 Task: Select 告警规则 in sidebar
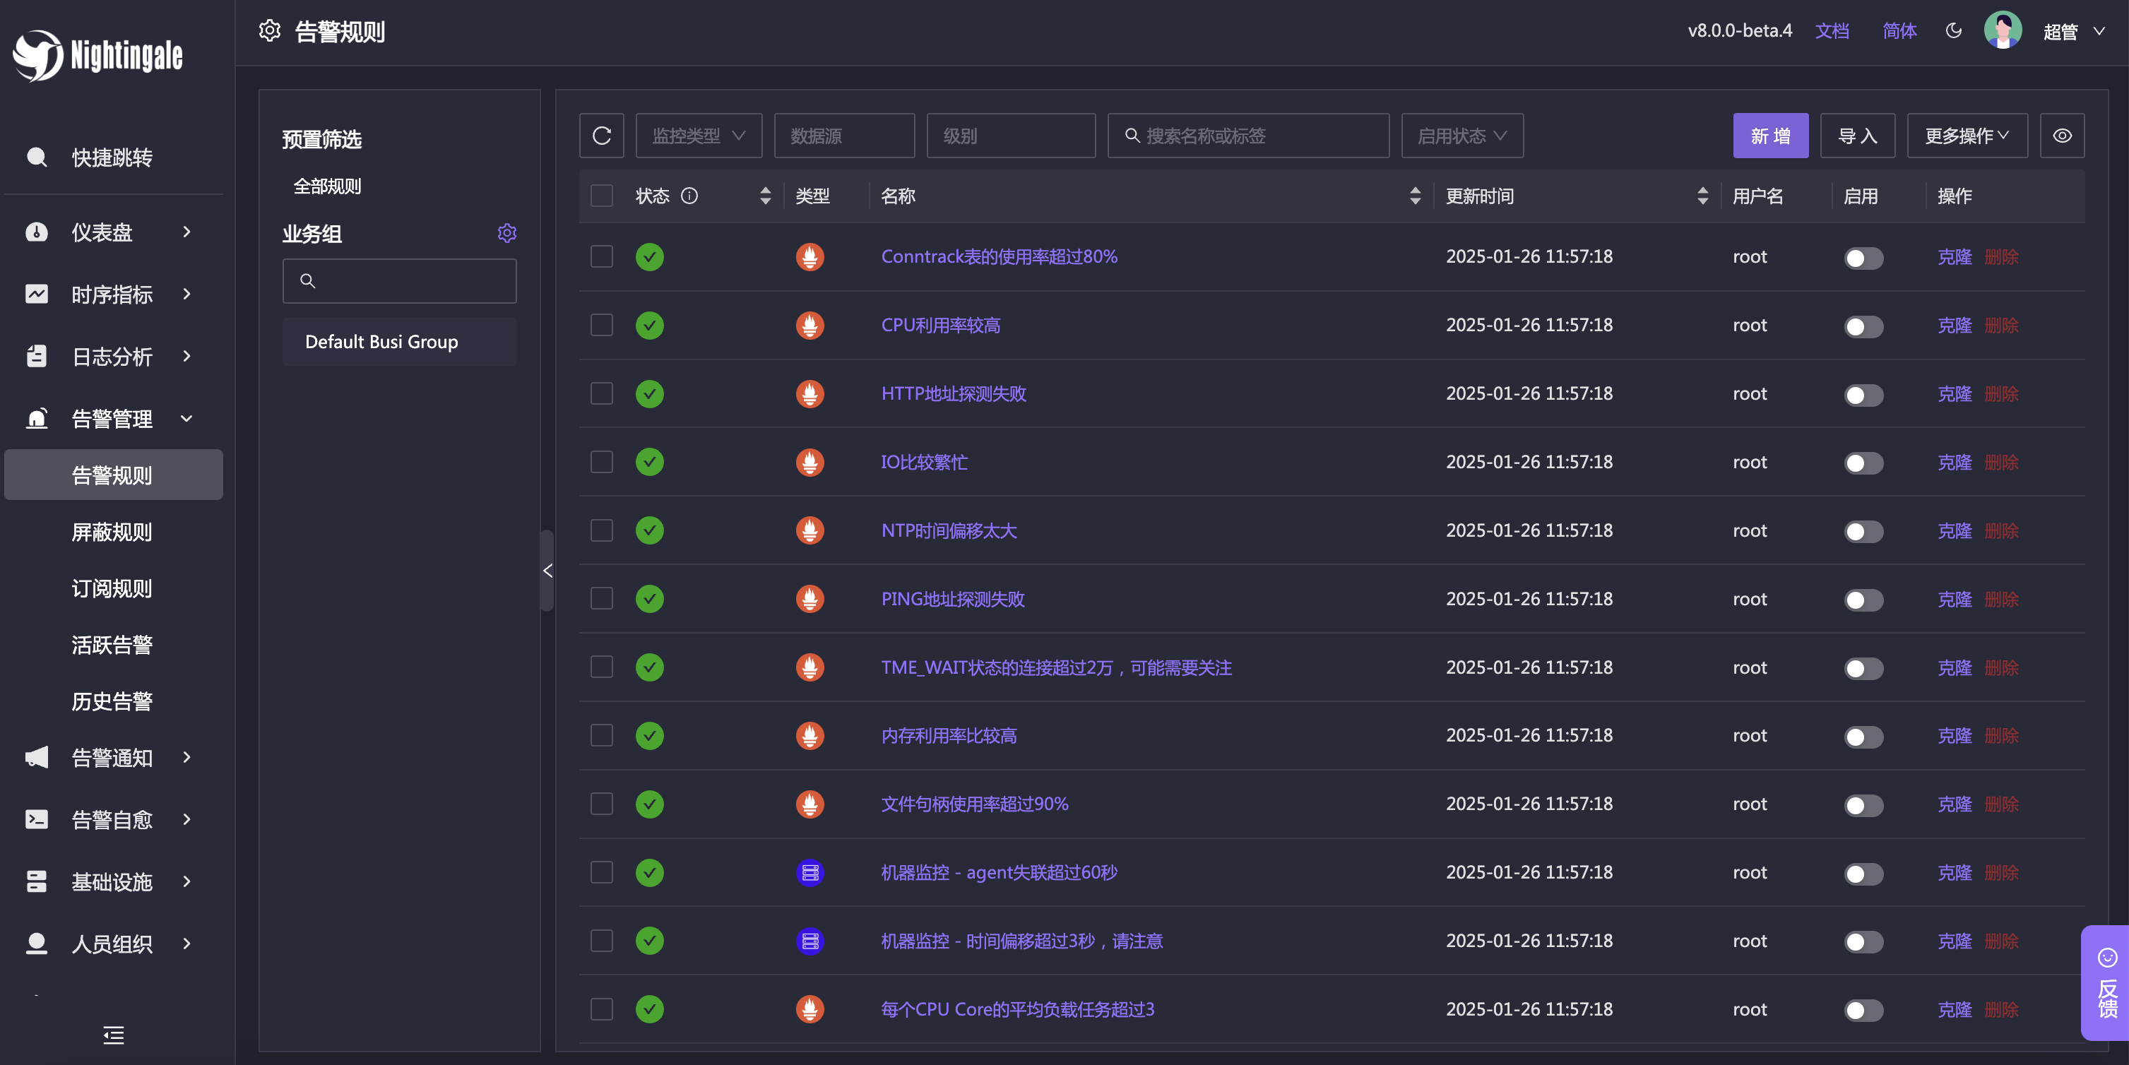(x=113, y=475)
